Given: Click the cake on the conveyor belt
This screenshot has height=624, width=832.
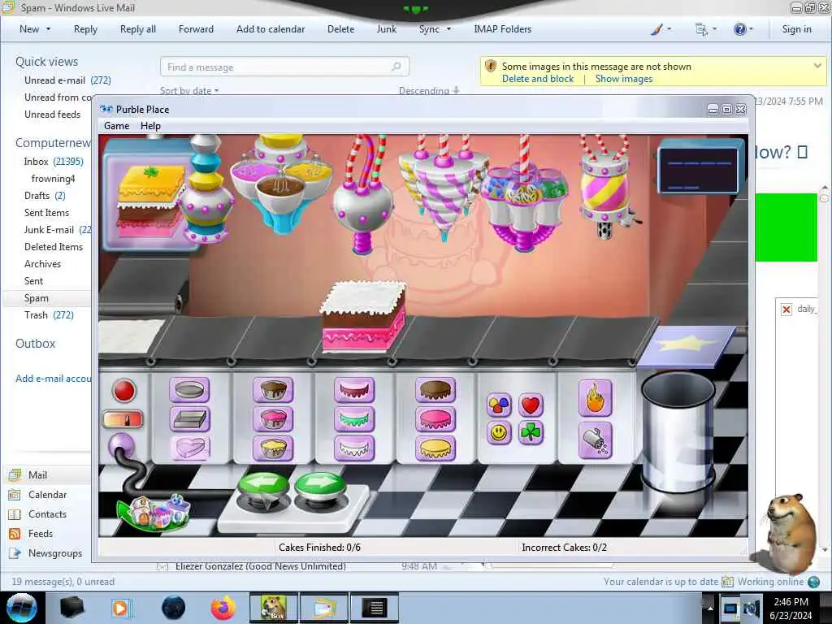Looking at the screenshot, I should (363, 316).
